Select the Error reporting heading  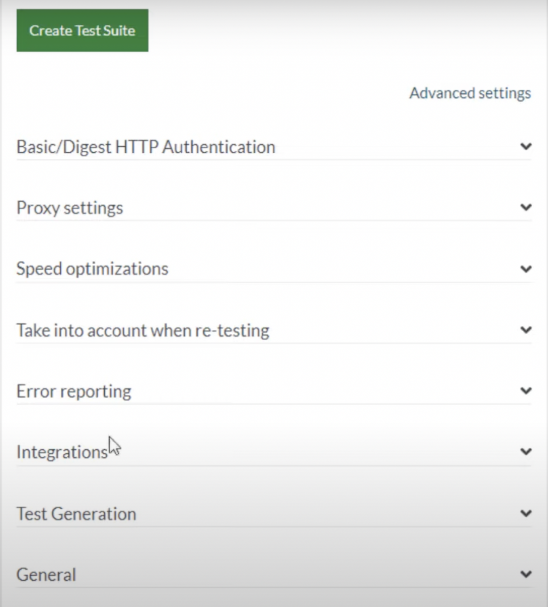click(x=74, y=391)
